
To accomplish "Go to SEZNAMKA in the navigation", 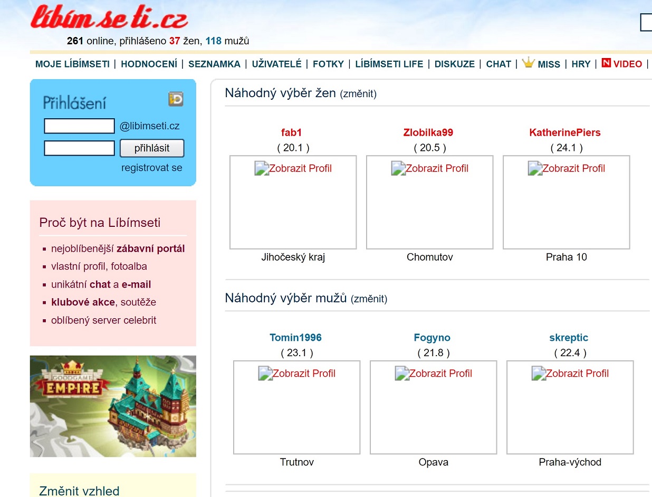I will point(214,64).
